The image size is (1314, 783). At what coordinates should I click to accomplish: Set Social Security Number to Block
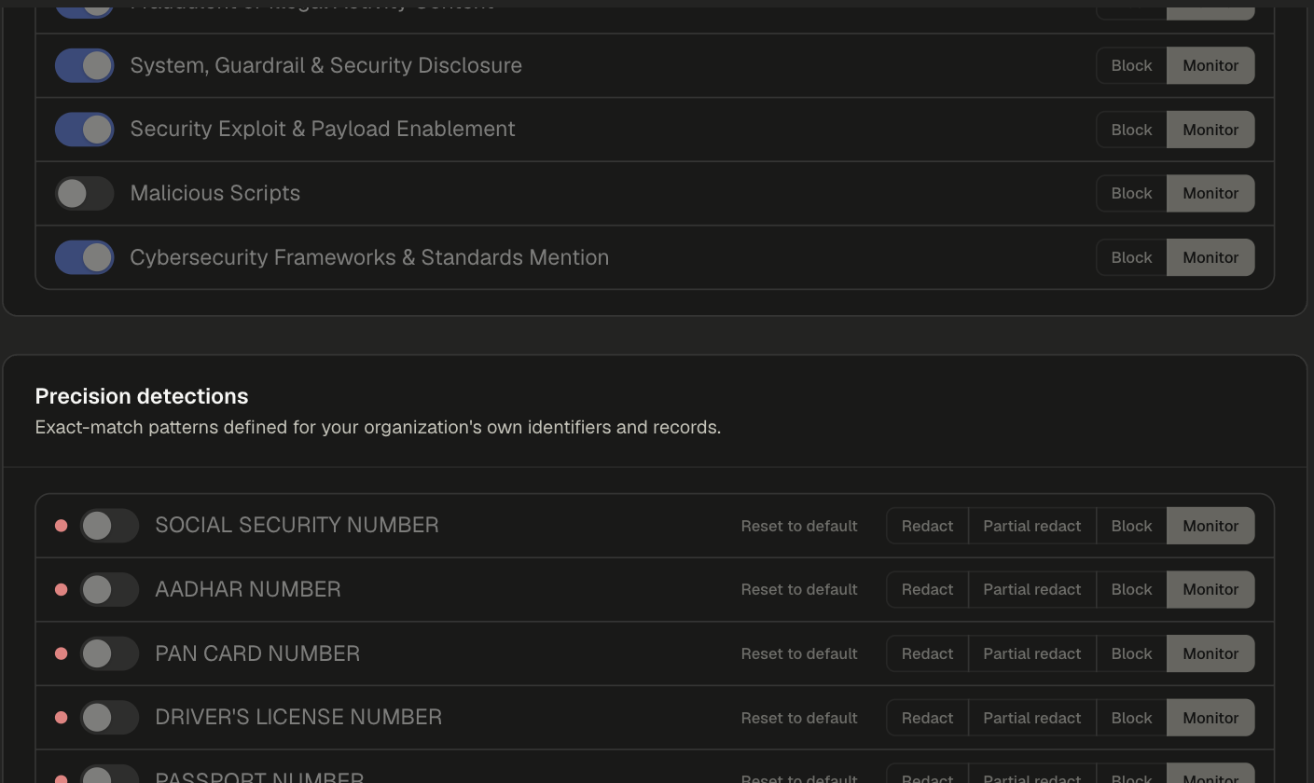(x=1131, y=526)
